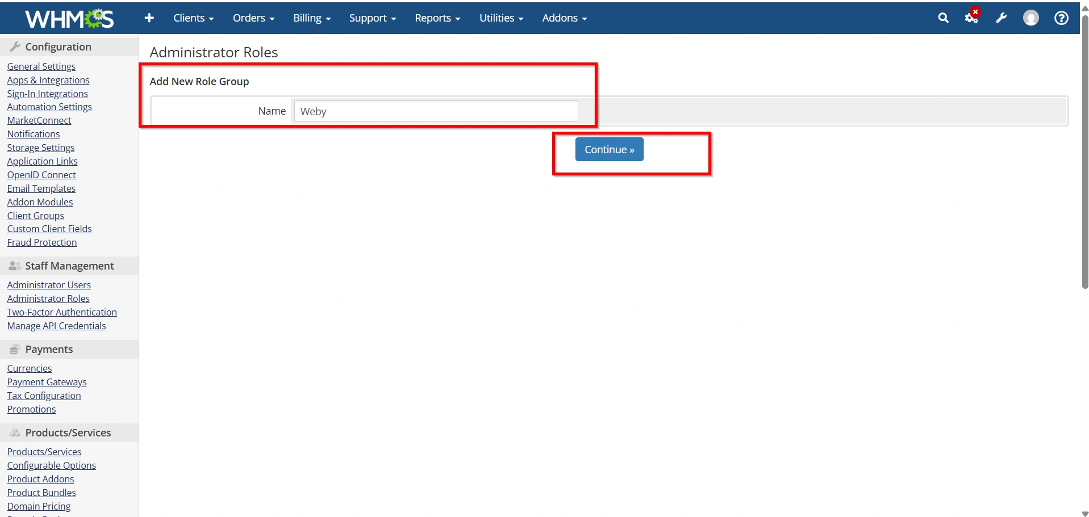The width and height of the screenshot is (1089, 517).
Task: Open Custom Client Fields link
Action: pos(49,229)
